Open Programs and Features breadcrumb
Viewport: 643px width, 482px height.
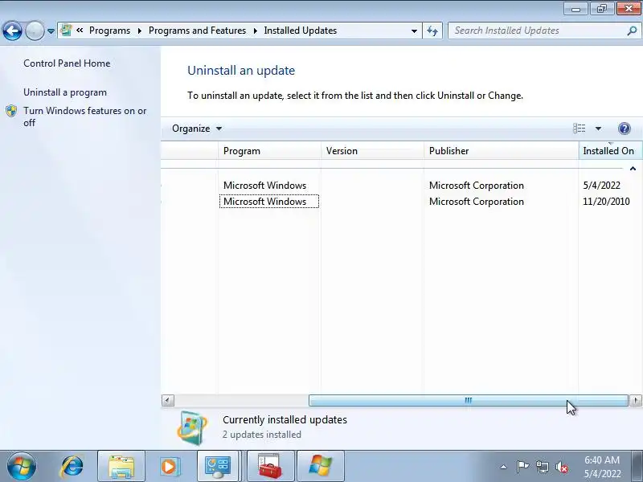tap(197, 31)
